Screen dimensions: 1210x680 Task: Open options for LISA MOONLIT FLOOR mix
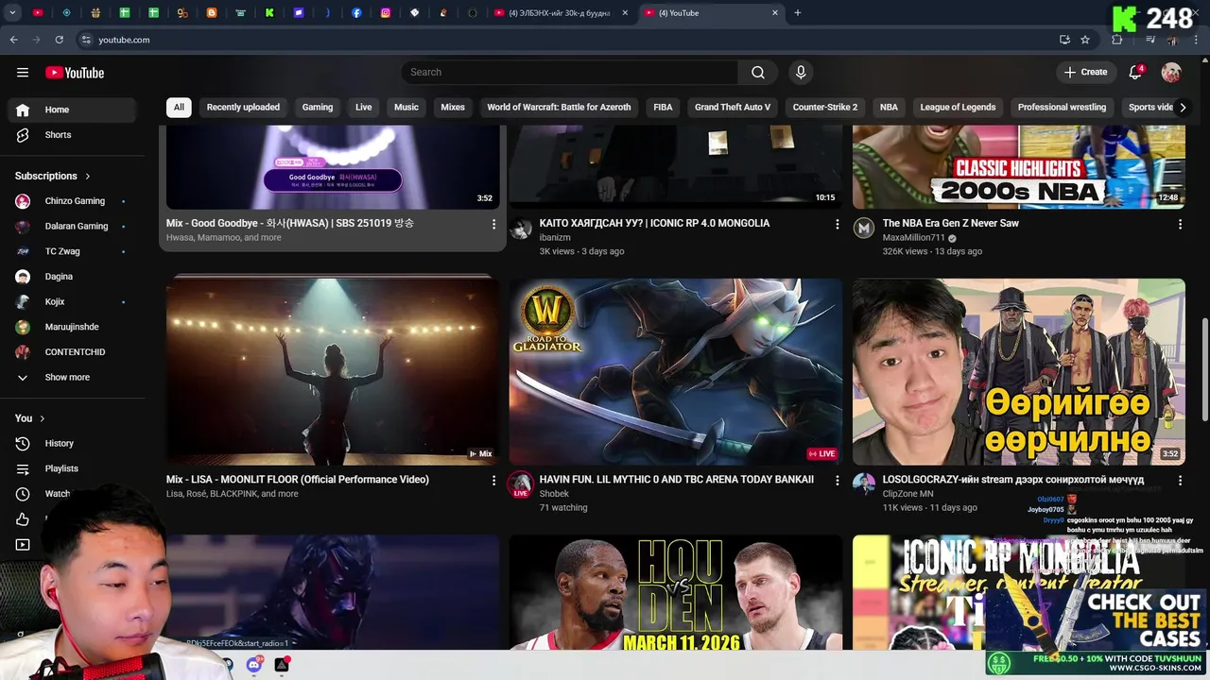pyautogui.click(x=493, y=480)
